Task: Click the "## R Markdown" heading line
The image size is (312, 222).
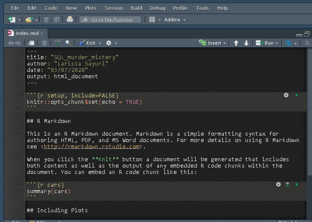Action: coord(49,121)
